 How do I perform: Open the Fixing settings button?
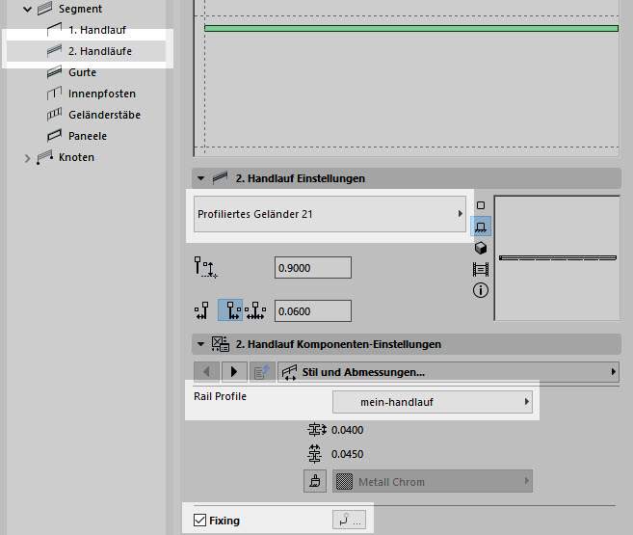(349, 520)
